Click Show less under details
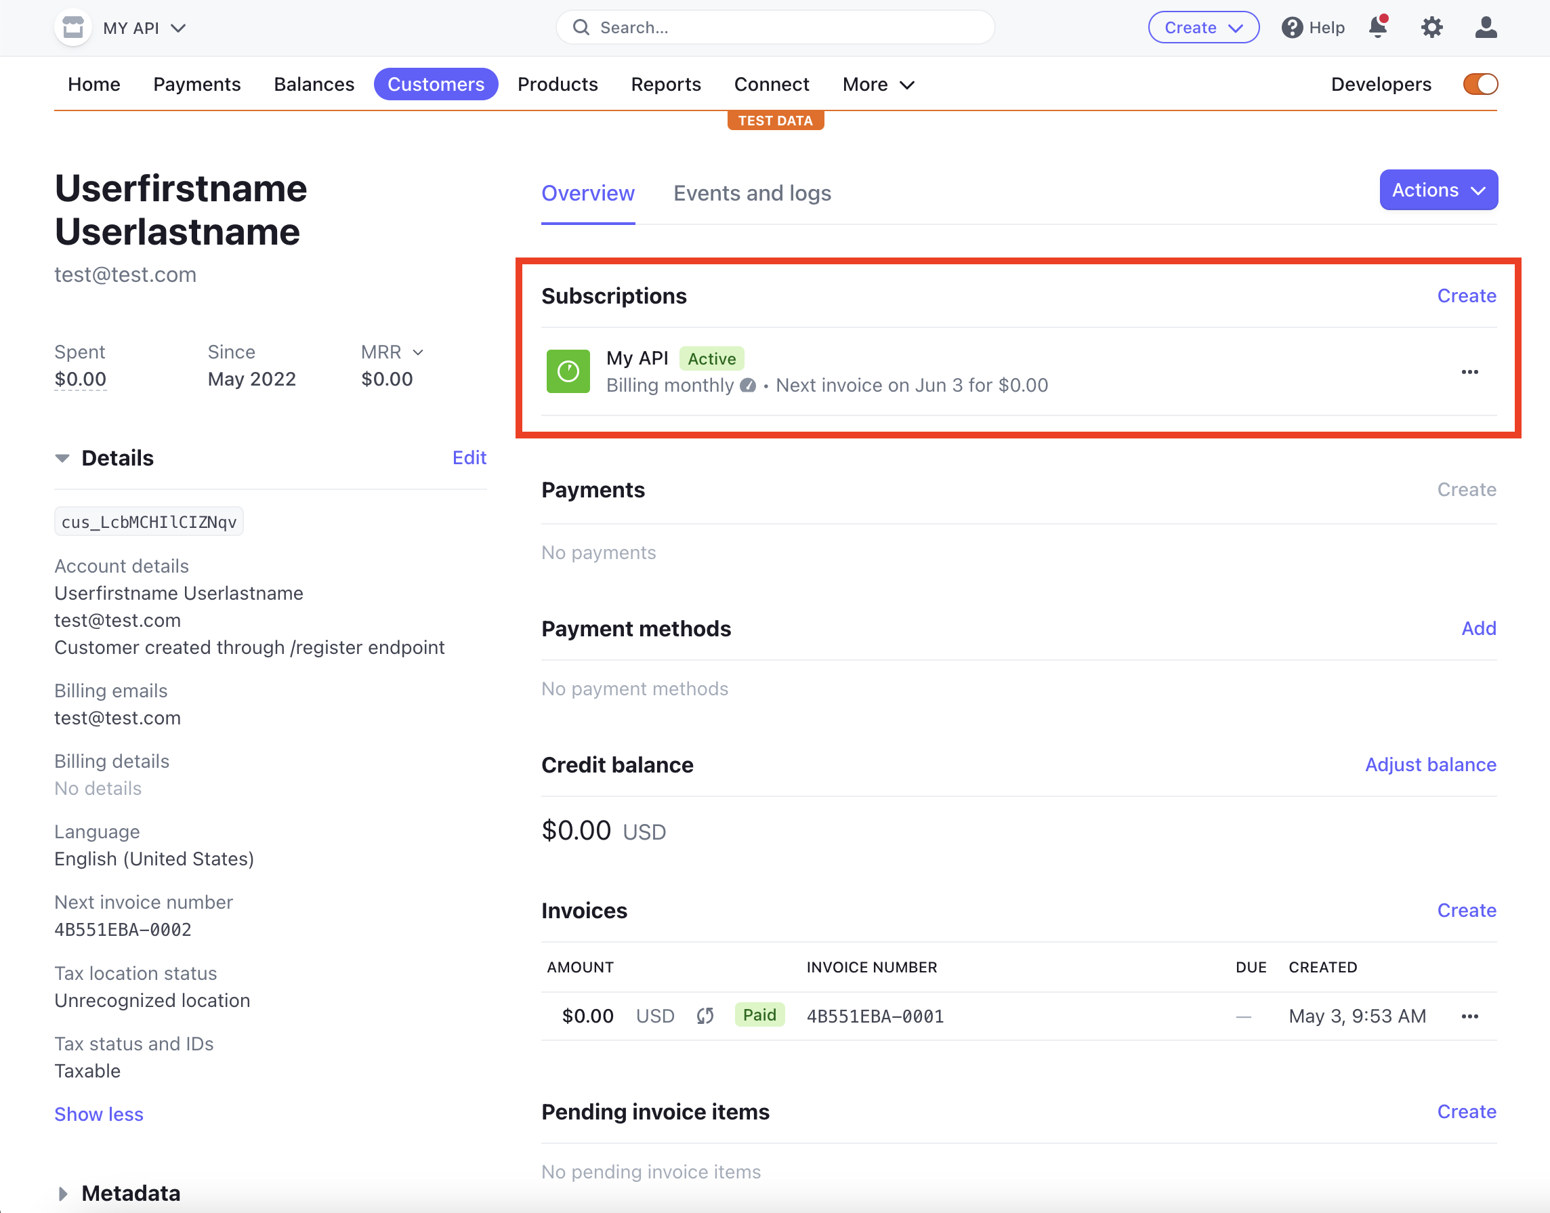Image resolution: width=1550 pixels, height=1213 pixels. point(99,1114)
